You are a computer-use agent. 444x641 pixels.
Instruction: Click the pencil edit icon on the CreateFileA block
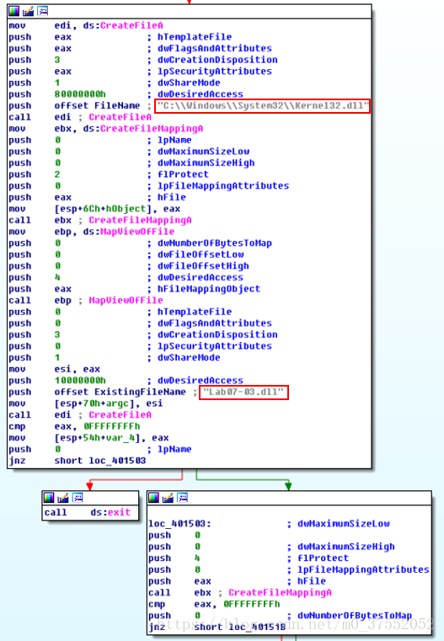click(x=28, y=12)
